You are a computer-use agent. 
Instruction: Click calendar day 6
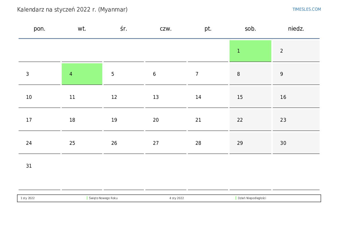pos(166,74)
